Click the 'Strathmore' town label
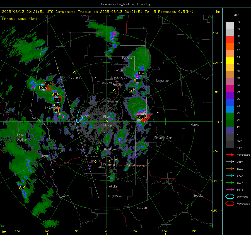Image resolution: width=251 pixels, height=235 pixels. pos(136,165)
